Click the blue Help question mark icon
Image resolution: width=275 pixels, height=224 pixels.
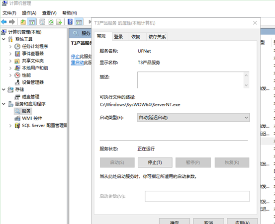click(70, 22)
